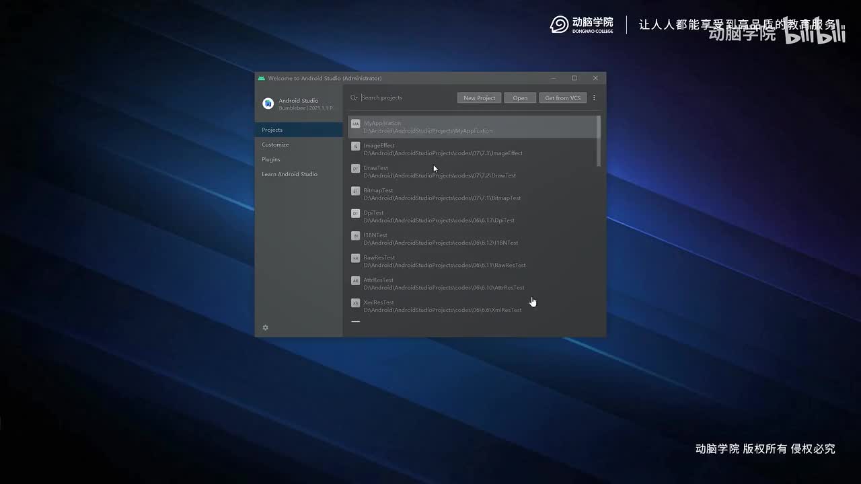Click the Android Studio product name text
The image size is (861, 484).
tap(299, 101)
